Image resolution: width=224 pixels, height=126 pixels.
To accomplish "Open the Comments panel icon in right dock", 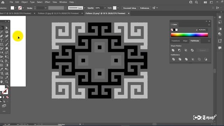I will click(220, 48).
